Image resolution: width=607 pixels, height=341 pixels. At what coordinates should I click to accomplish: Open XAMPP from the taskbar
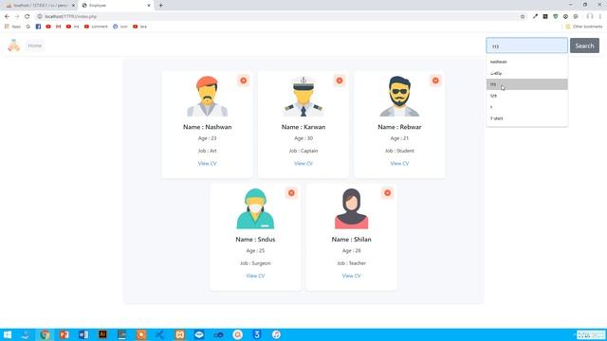pos(179,334)
